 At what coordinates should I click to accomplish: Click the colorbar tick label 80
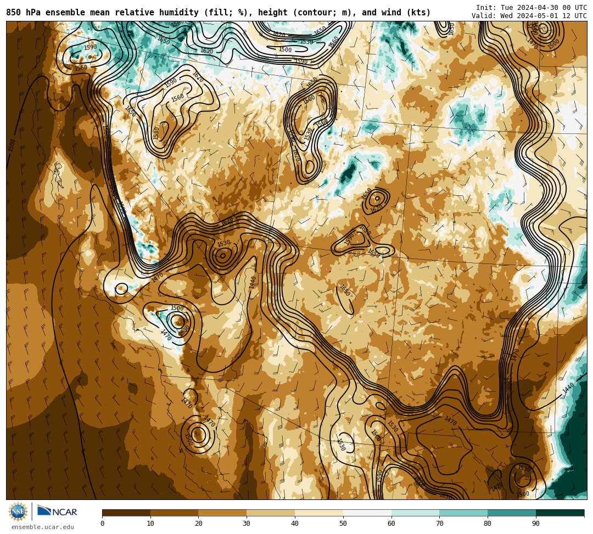488,524
